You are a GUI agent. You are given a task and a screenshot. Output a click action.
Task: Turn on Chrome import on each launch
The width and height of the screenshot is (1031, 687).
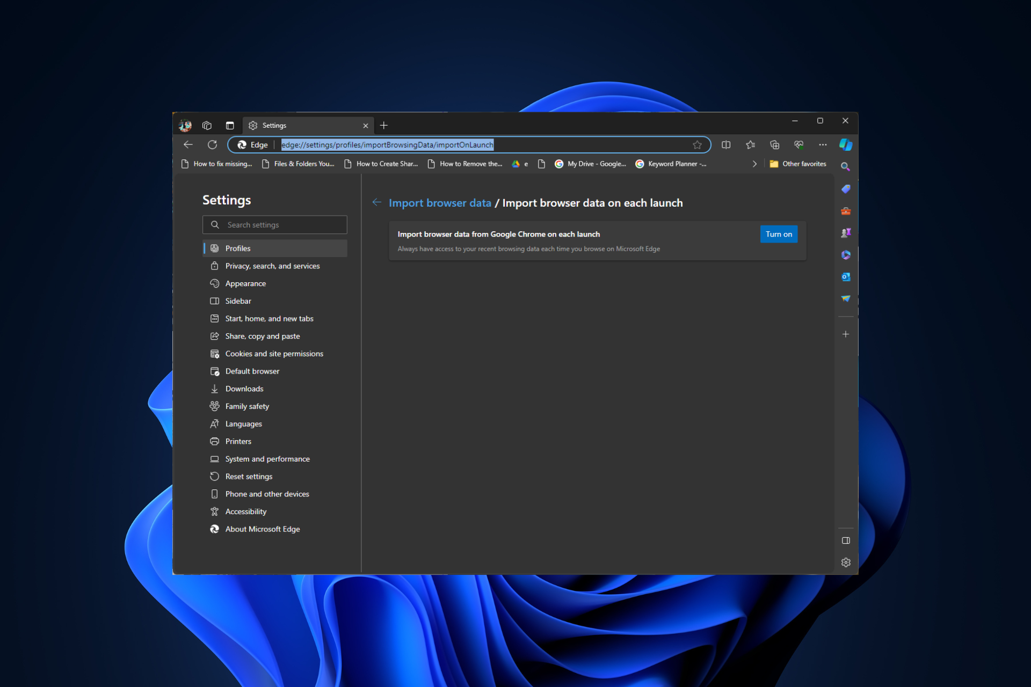(779, 235)
